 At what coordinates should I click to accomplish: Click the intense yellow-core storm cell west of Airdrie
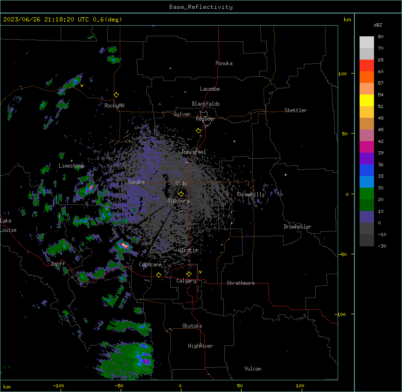click(x=124, y=246)
